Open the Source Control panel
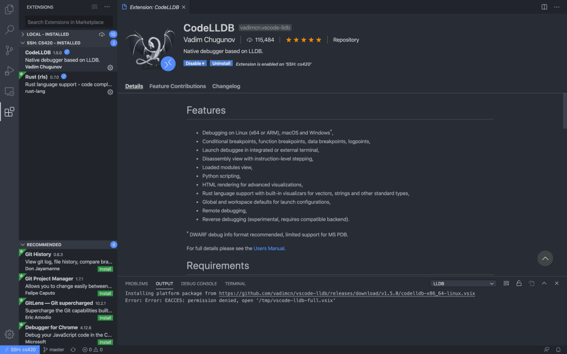Image resolution: width=567 pixels, height=354 pixels. (8, 50)
